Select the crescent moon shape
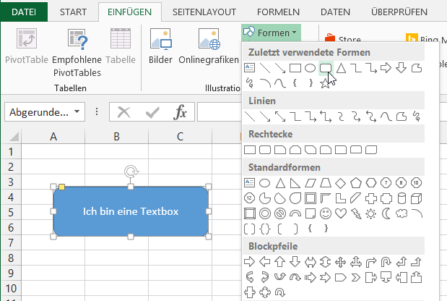 pos(386,213)
